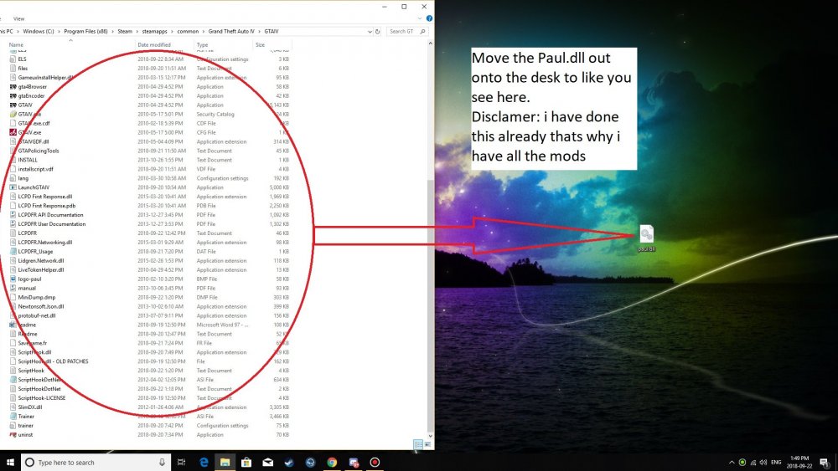Open steamapps breadcrumb folder
The image size is (838, 471).
click(x=154, y=32)
